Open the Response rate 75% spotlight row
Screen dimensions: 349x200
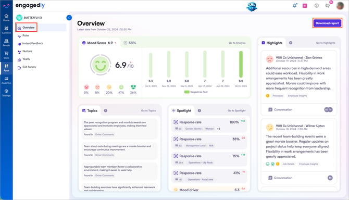209,159
